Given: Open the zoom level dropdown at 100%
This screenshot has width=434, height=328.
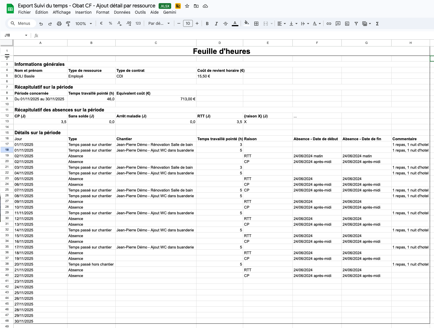Looking at the screenshot, I should pyautogui.click(x=83, y=24).
